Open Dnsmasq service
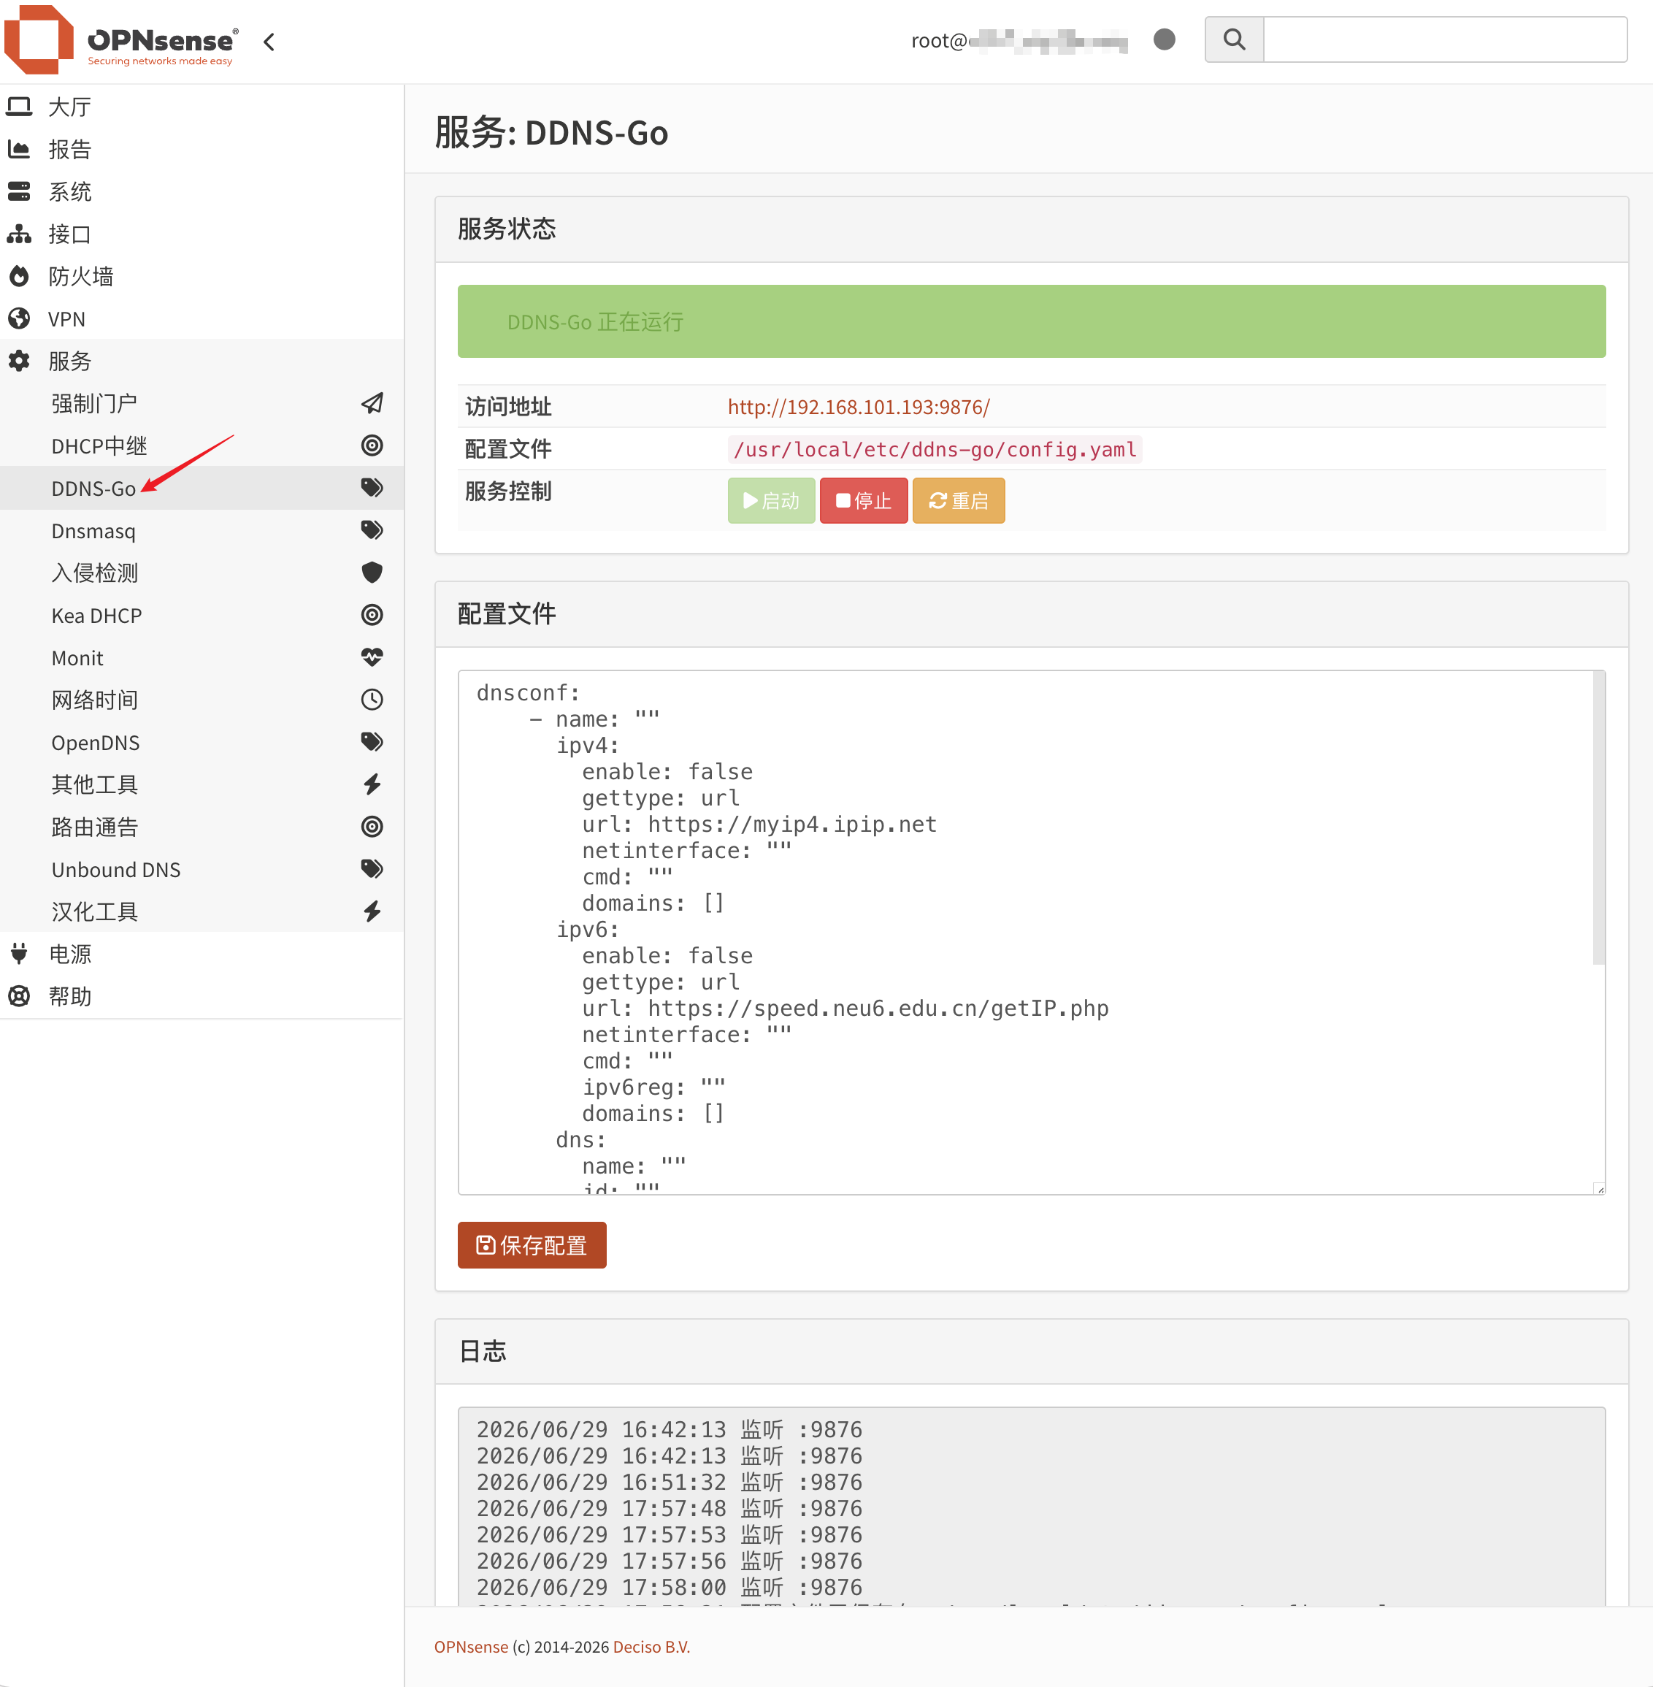The height and width of the screenshot is (1687, 1653). (202, 530)
